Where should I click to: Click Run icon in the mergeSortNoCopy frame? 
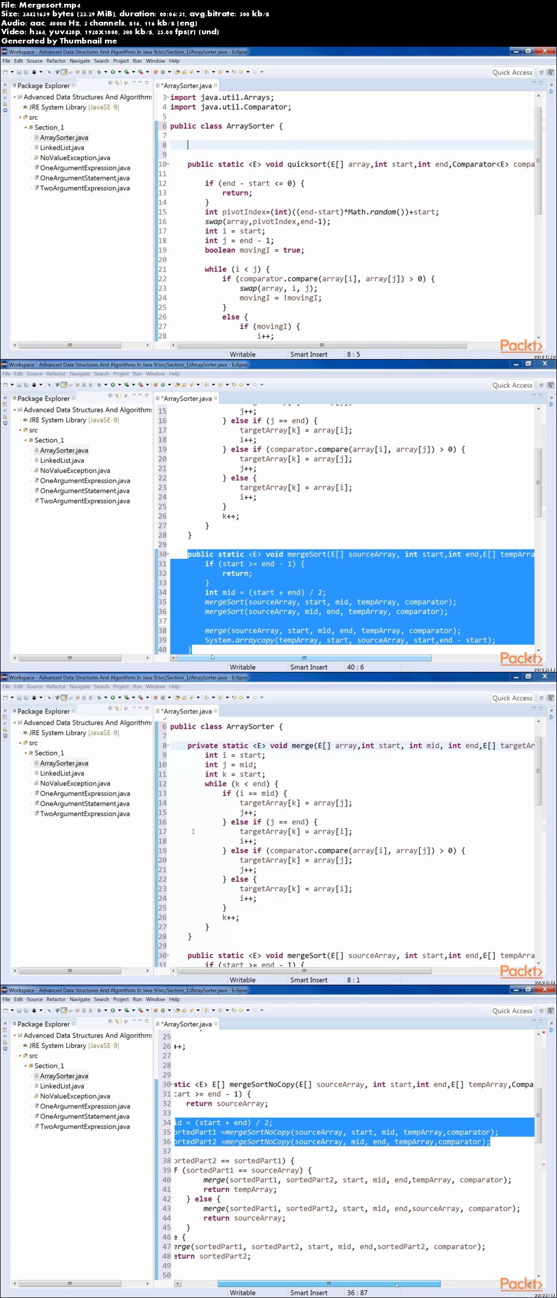click(x=113, y=1010)
